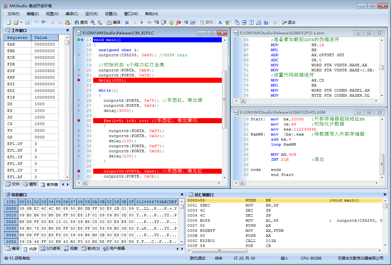Click the Save file toolbar icon

point(27,22)
